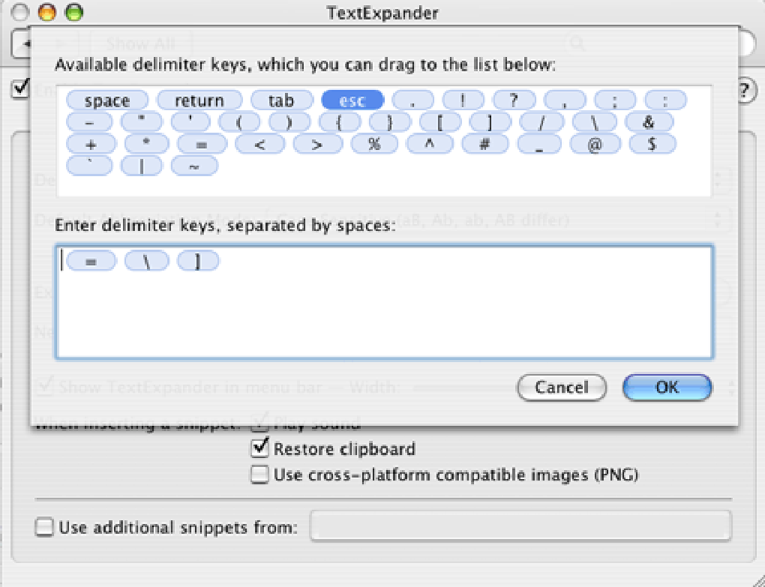
Task: Click the Cancel button
Action: [x=561, y=388]
